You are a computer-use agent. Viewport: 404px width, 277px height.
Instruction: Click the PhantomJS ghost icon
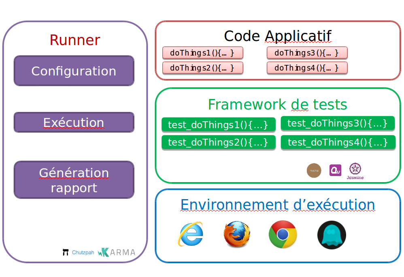point(332,235)
